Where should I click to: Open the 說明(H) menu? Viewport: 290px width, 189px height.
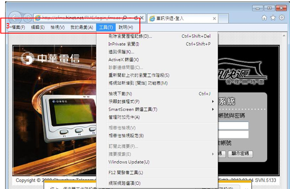tap(126, 28)
